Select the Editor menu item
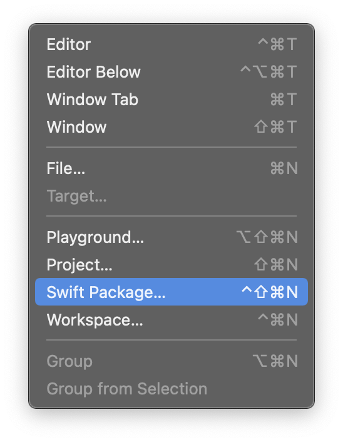 (x=171, y=44)
